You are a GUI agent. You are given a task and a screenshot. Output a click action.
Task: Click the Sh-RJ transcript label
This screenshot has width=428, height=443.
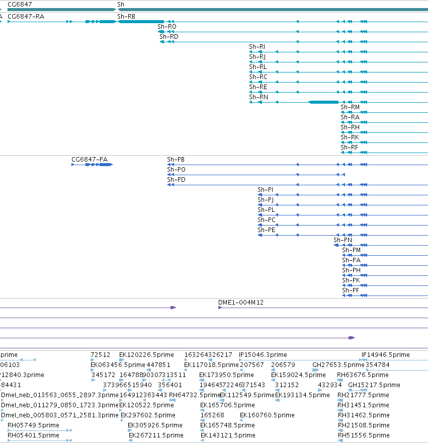(257, 57)
